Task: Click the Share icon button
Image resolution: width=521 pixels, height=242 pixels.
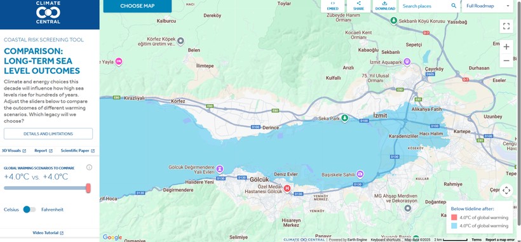Action: point(358,6)
